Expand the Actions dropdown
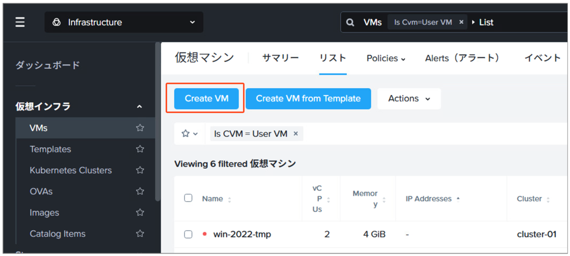The height and width of the screenshot is (256, 570). [x=409, y=99]
